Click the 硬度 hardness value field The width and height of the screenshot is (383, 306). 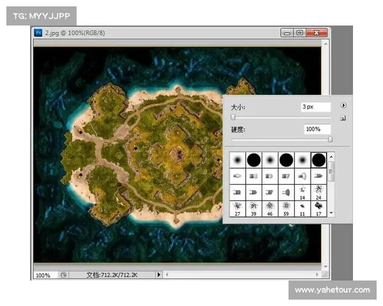pos(317,129)
